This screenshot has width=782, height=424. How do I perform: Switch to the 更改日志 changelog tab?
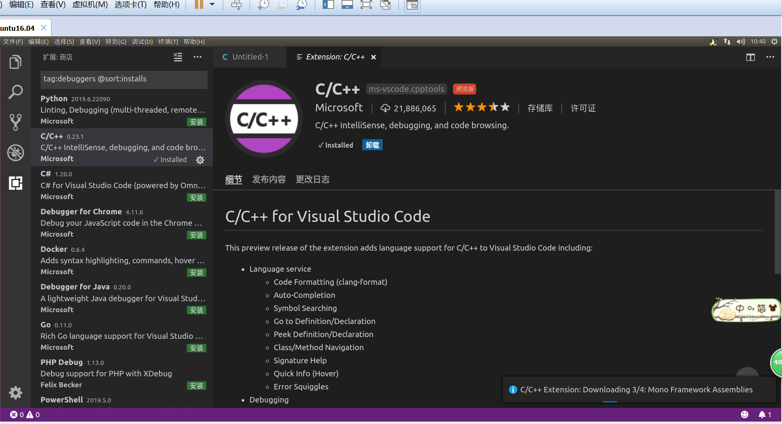pos(313,180)
